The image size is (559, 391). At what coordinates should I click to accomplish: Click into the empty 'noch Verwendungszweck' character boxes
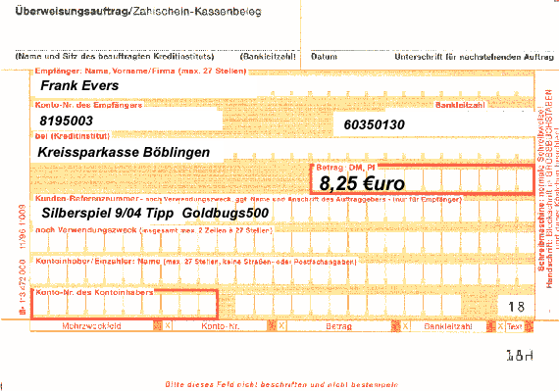tap(281, 244)
